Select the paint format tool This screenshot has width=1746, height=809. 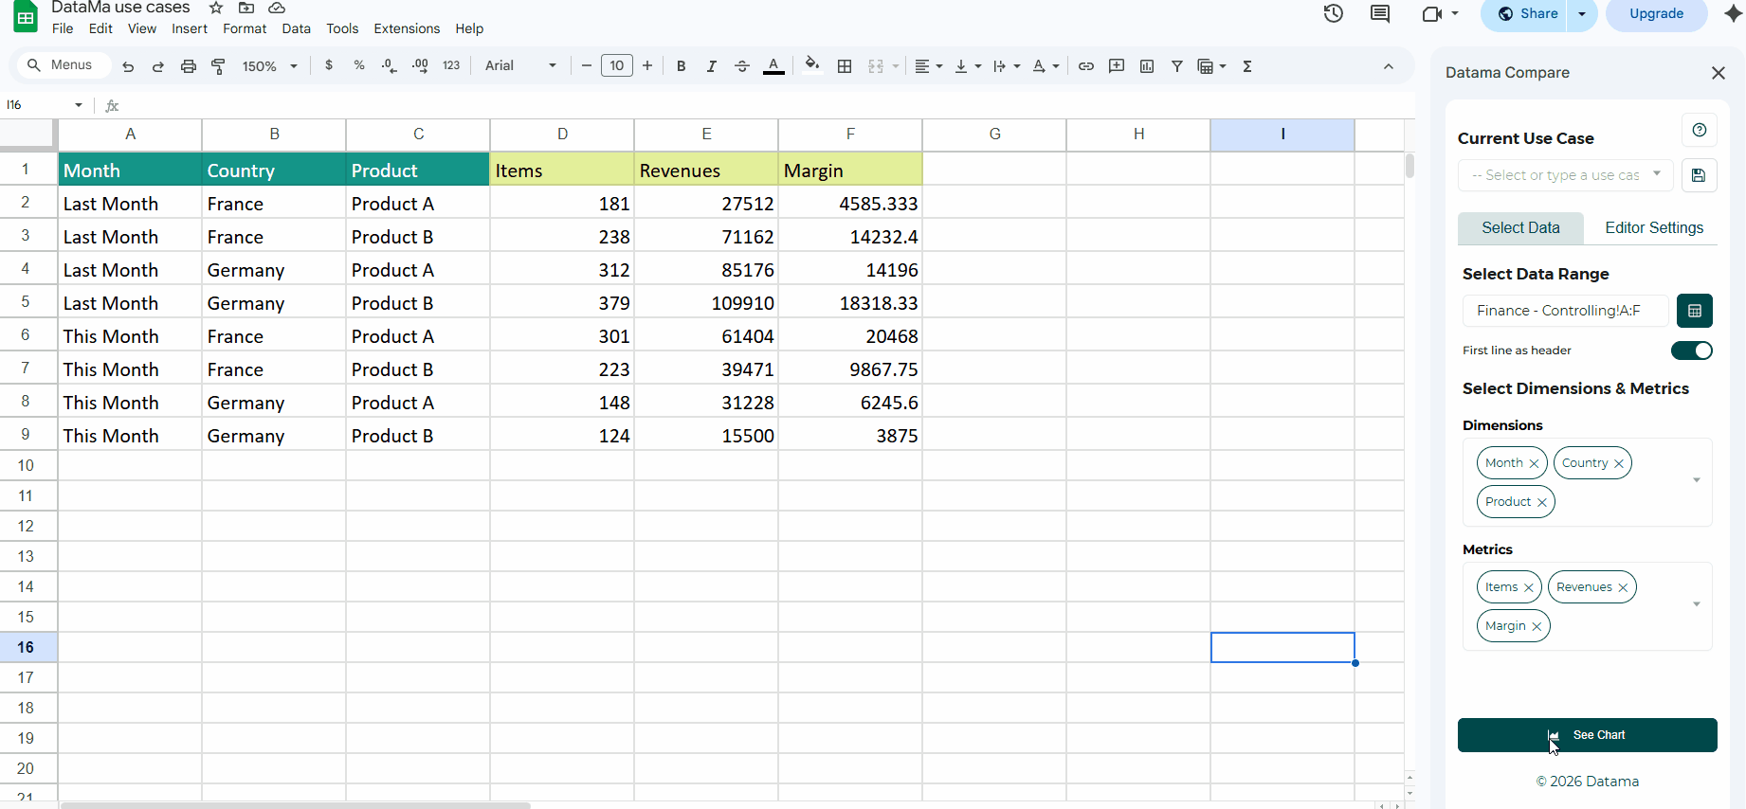pos(218,66)
